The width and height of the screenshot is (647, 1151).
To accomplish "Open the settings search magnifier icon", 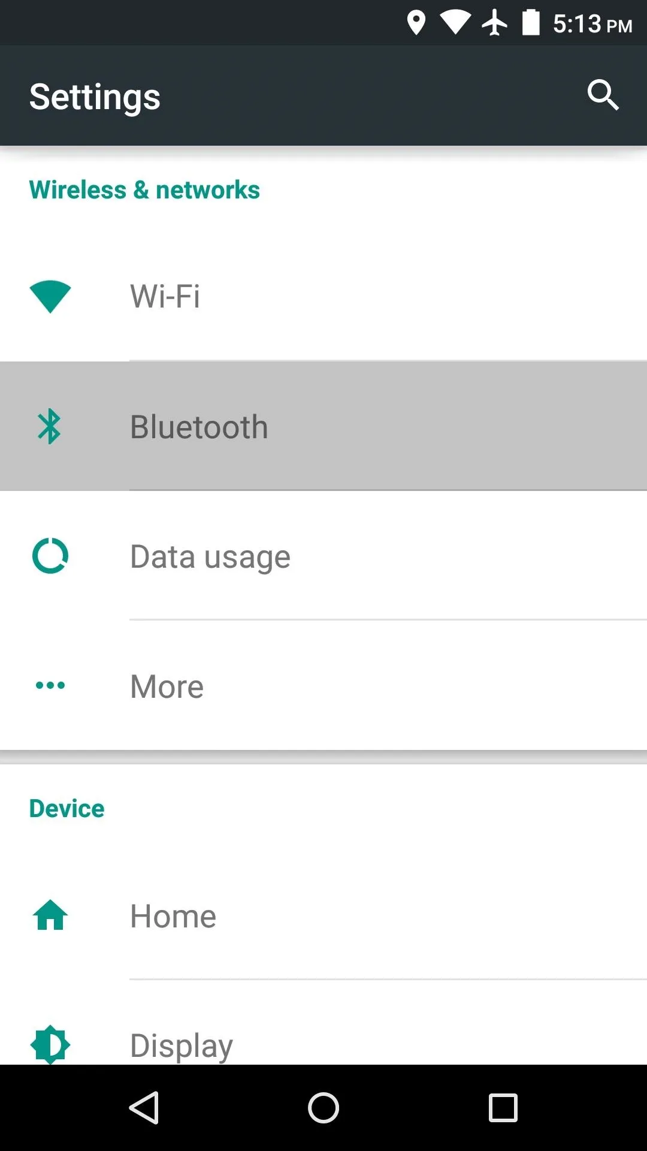I will (603, 95).
